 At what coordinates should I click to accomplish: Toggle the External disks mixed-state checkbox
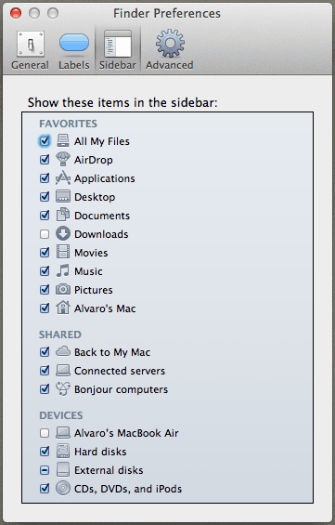tap(45, 470)
